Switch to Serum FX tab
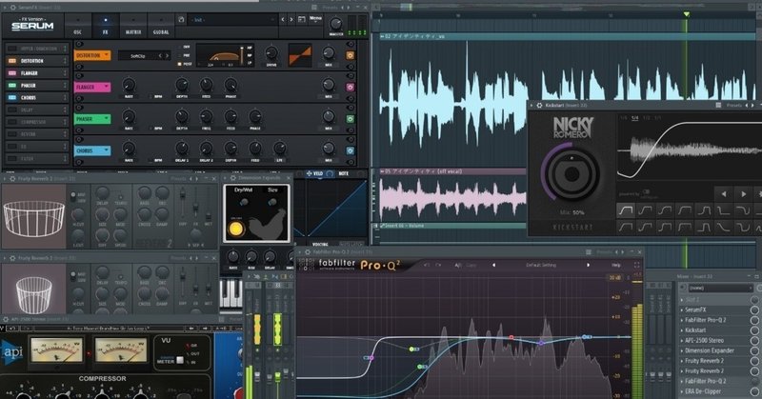Image resolution: width=762 pixels, height=399 pixels. (x=106, y=27)
